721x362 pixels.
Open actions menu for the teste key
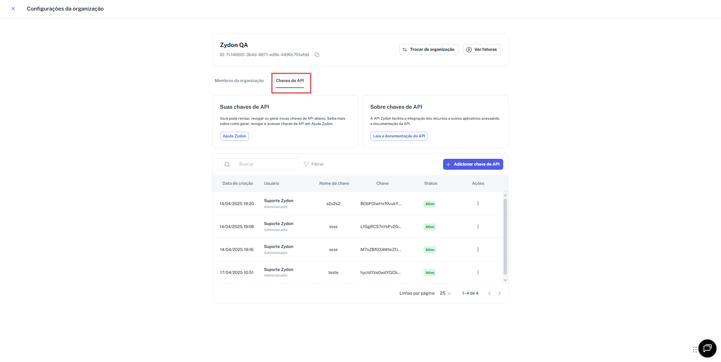478,273
